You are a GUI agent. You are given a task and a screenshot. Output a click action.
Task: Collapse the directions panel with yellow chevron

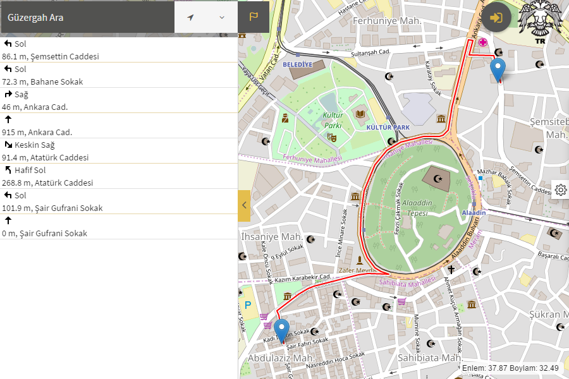pos(244,205)
